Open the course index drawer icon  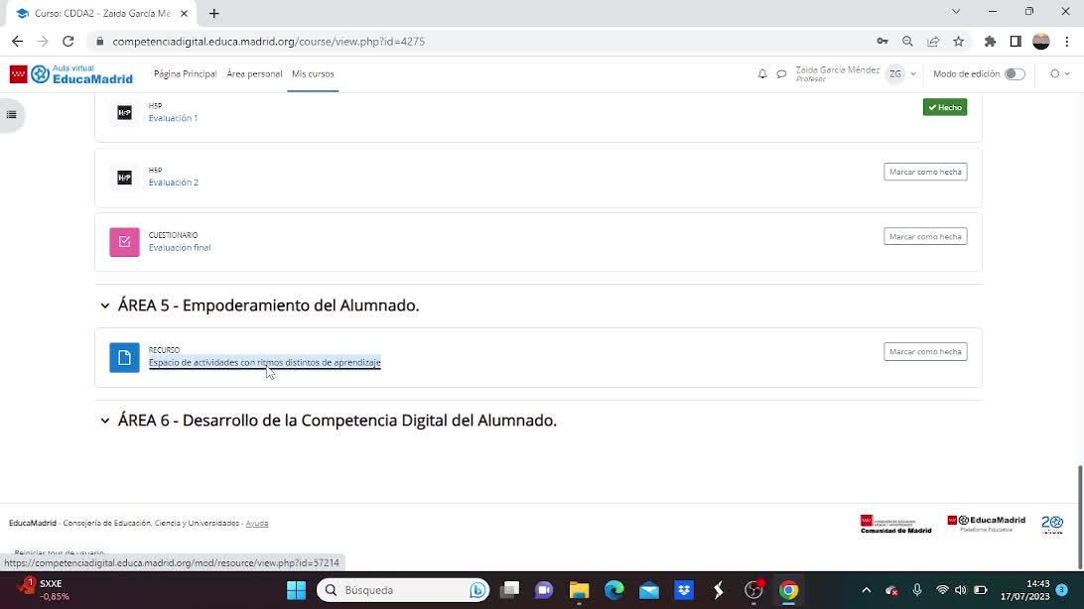12,115
